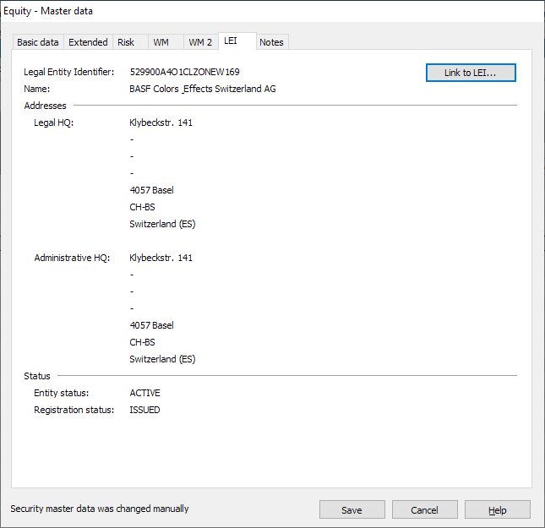This screenshot has height=528, width=545.
Task: Click the ISSUED registration status value
Action: [144, 410]
